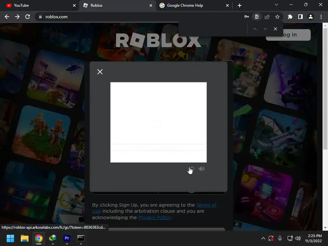The image size is (328, 246).
Task: Click the scrollbar down arrow
Action: [325, 228]
